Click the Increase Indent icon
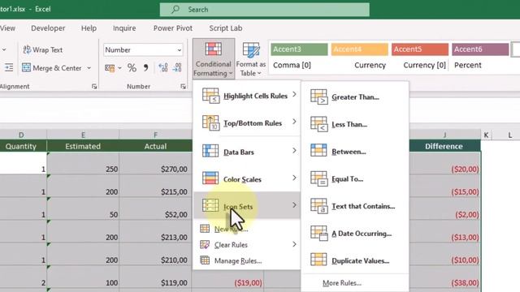Image resolution: width=520 pixels, height=292 pixels. 9,68
